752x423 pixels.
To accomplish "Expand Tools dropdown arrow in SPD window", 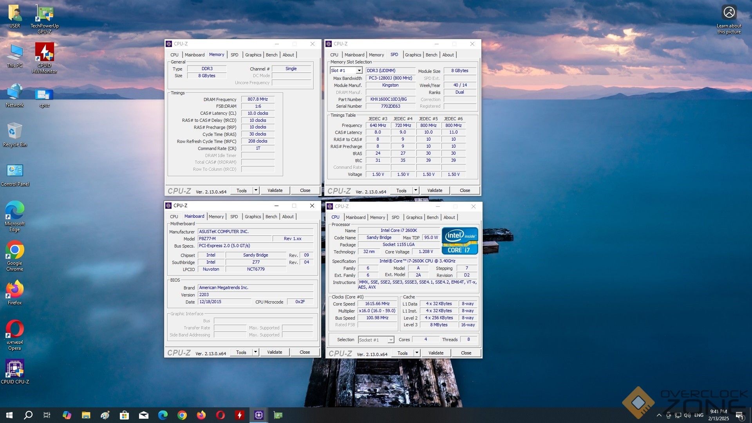I will tap(416, 190).
